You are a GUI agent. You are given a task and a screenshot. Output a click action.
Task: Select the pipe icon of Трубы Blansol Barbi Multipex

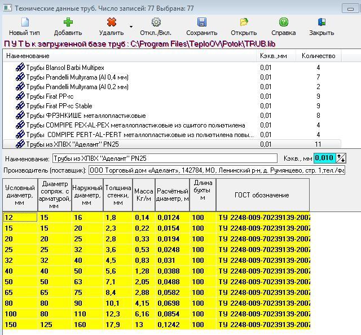pos(20,68)
